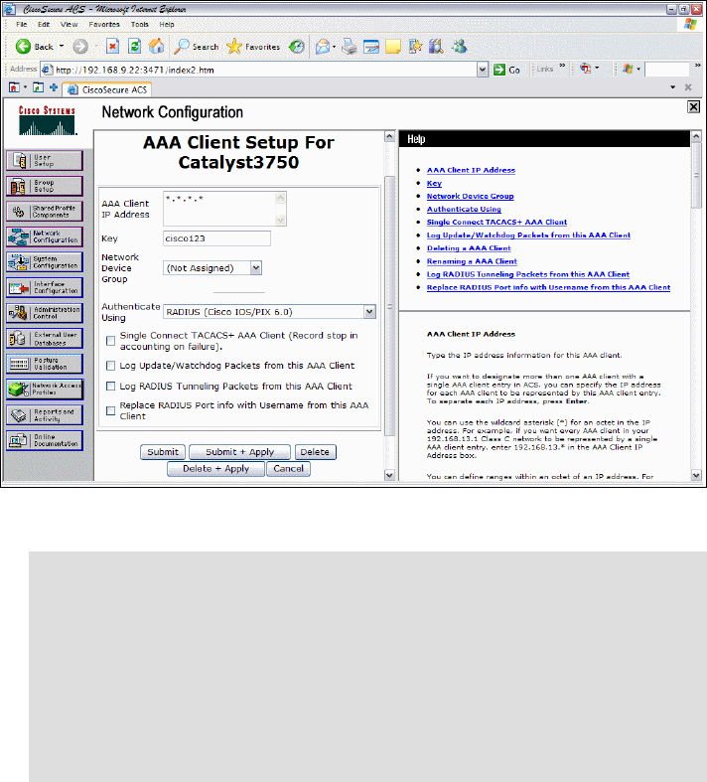Open Group Setup in sidebar
This screenshot has height=782, width=707.
click(45, 186)
